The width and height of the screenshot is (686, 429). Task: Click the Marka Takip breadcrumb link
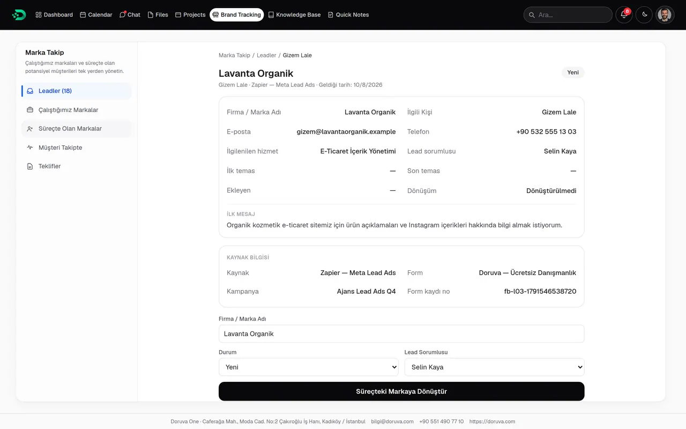pos(234,55)
